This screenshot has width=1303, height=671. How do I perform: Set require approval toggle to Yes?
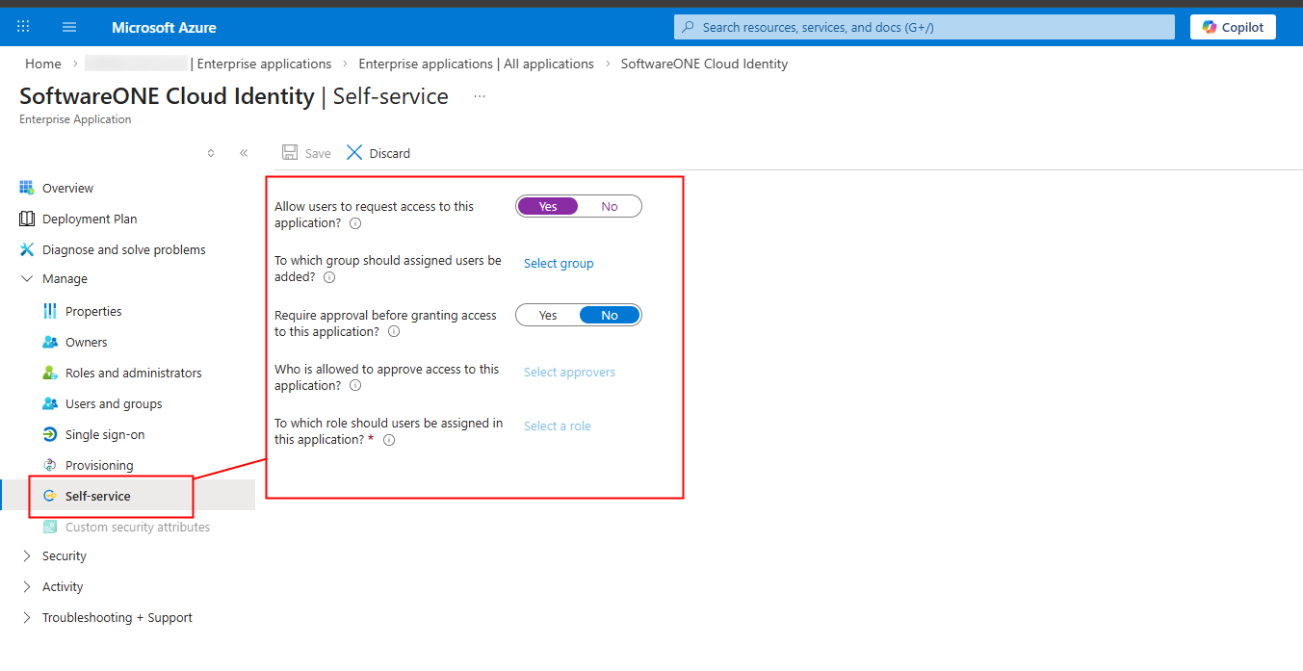pyautogui.click(x=548, y=315)
